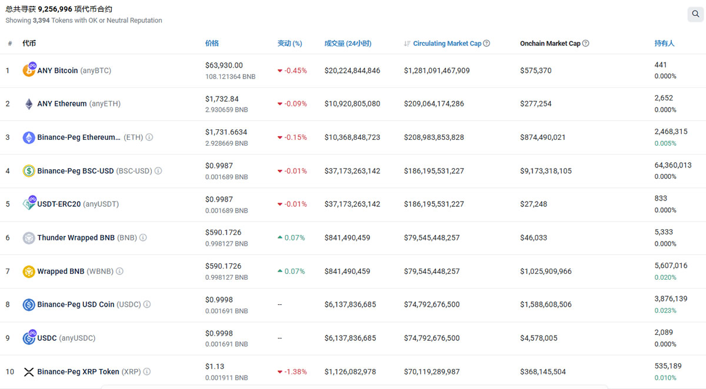Screen dimensions: 706x389
Task: Click info icon next to Binance-Peg Ethereum (ETH)
Action: click(149, 138)
